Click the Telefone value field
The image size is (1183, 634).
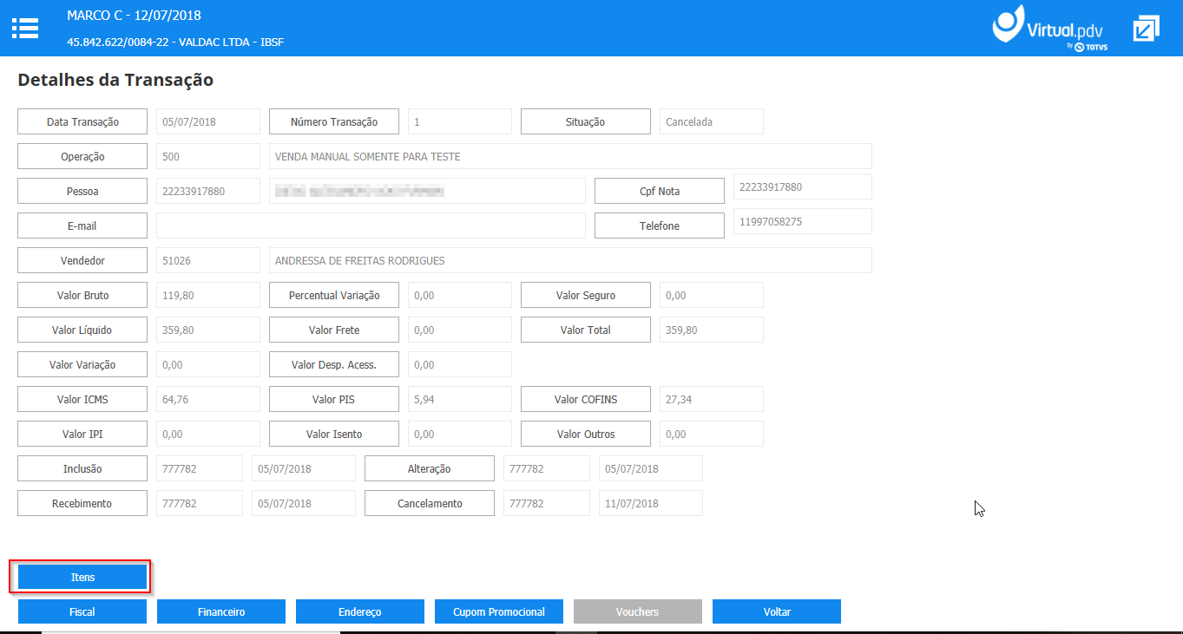pyautogui.click(x=803, y=221)
